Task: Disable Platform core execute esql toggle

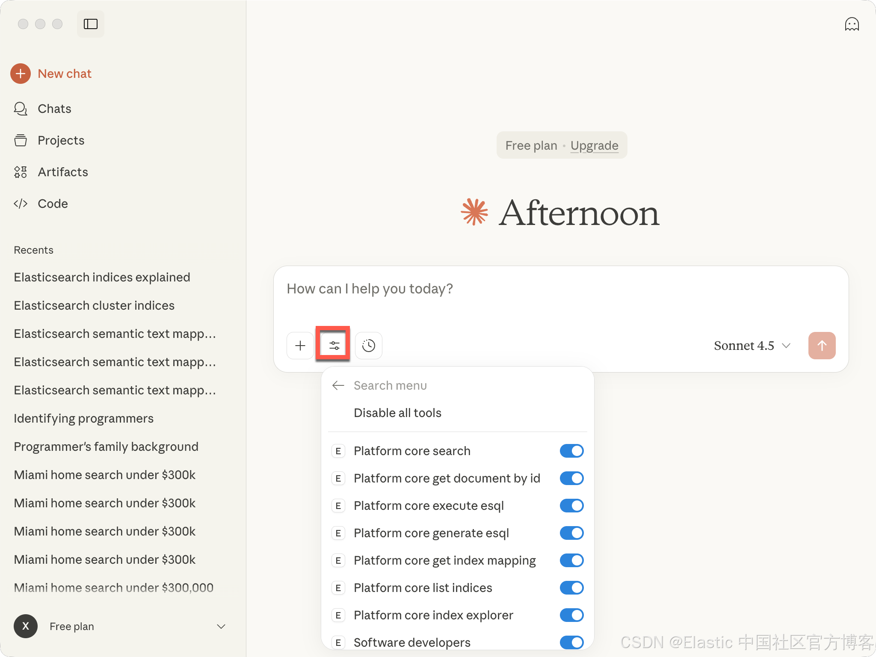Action: click(571, 506)
